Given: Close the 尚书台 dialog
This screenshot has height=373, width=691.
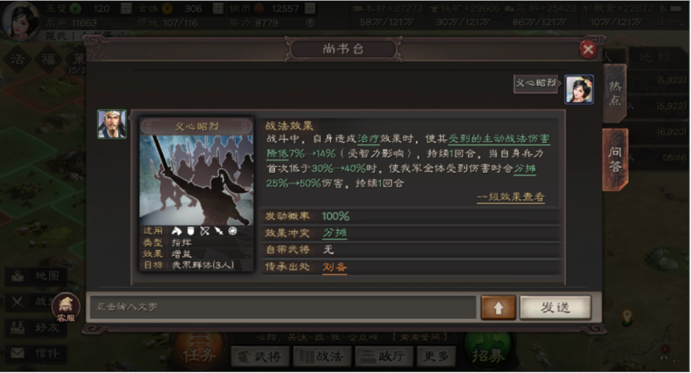Looking at the screenshot, I should 588,49.
